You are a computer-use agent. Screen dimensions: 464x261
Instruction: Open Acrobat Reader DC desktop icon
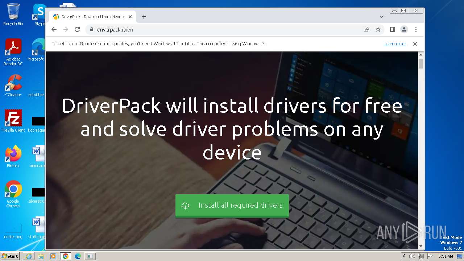tap(13, 52)
